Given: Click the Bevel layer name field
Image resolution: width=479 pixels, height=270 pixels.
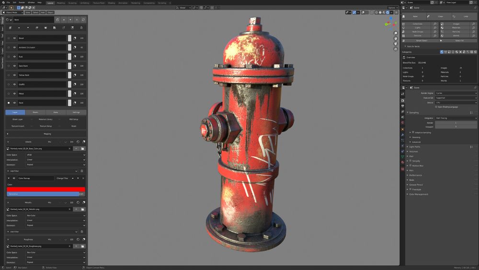Looking at the screenshot, I should point(42,38).
